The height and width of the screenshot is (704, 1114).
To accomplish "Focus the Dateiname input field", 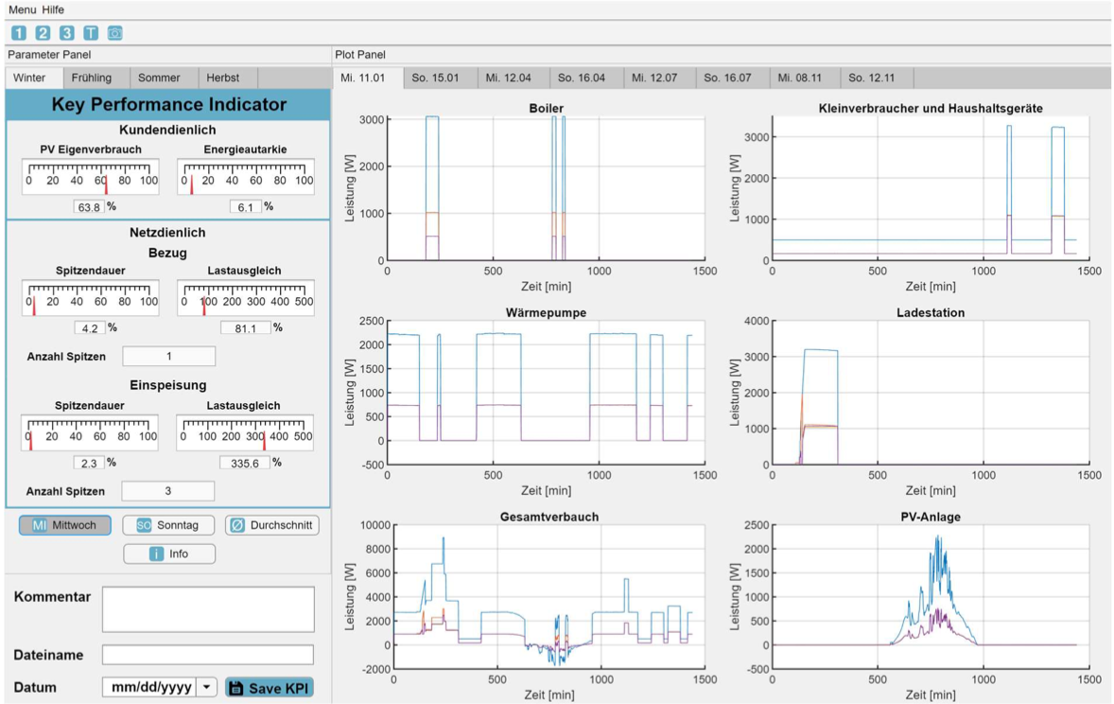I will pos(208,655).
